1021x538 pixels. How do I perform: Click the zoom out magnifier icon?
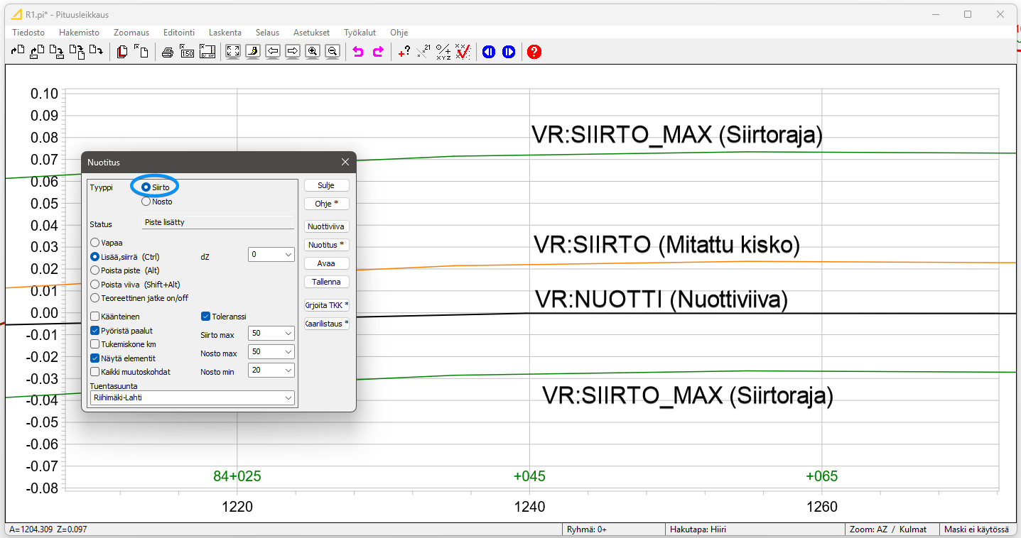(332, 52)
